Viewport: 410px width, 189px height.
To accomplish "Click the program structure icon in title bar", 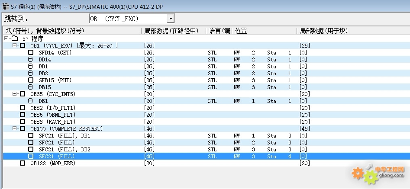I will (6, 6).
